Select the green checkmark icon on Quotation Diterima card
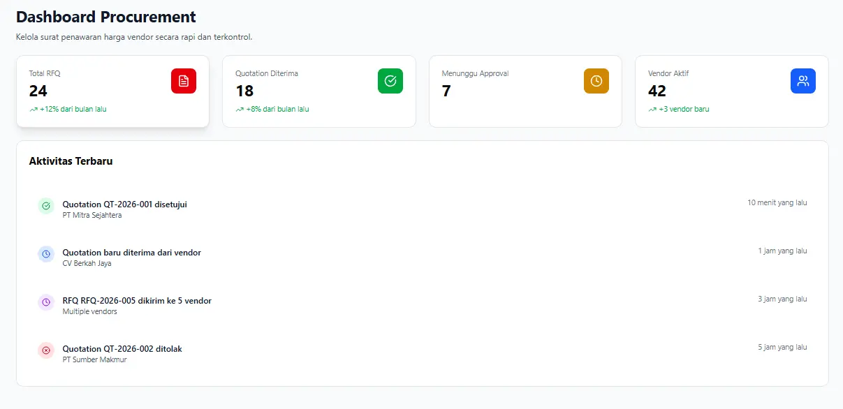The image size is (843, 409). coord(390,81)
